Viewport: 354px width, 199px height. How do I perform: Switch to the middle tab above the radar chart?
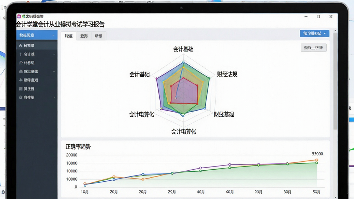tap(84, 36)
